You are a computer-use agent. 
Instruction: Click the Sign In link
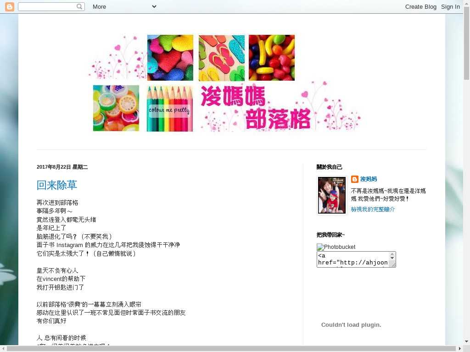(x=450, y=6)
